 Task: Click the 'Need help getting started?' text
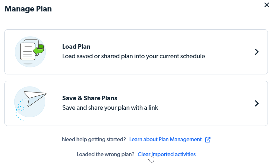click(94, 139)
